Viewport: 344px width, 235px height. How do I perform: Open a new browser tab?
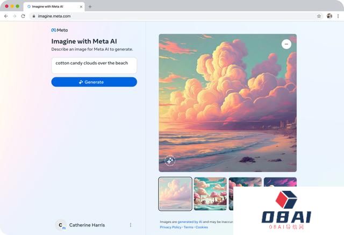90,6
